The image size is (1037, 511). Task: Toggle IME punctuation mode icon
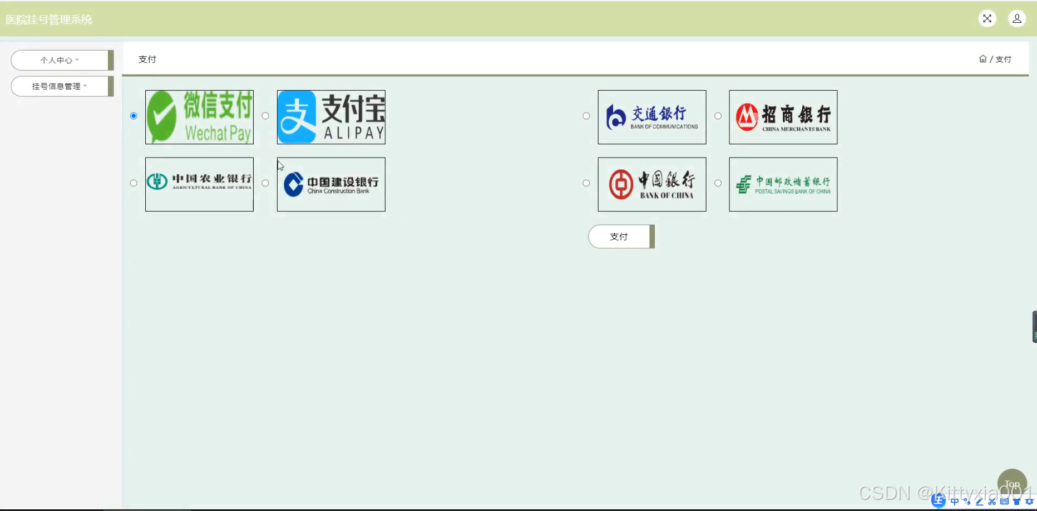point(967,502)
